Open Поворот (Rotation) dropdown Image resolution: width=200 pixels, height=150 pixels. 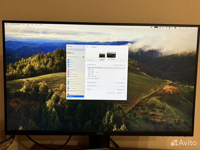tap(121, 89)
